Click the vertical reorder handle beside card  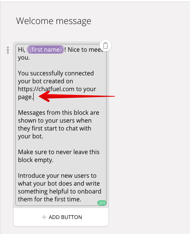point(8,50)
